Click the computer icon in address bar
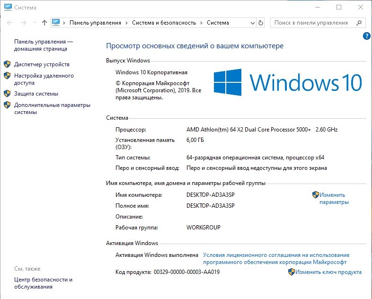Screen dimensions: 372x299 [x=56, y=23]
